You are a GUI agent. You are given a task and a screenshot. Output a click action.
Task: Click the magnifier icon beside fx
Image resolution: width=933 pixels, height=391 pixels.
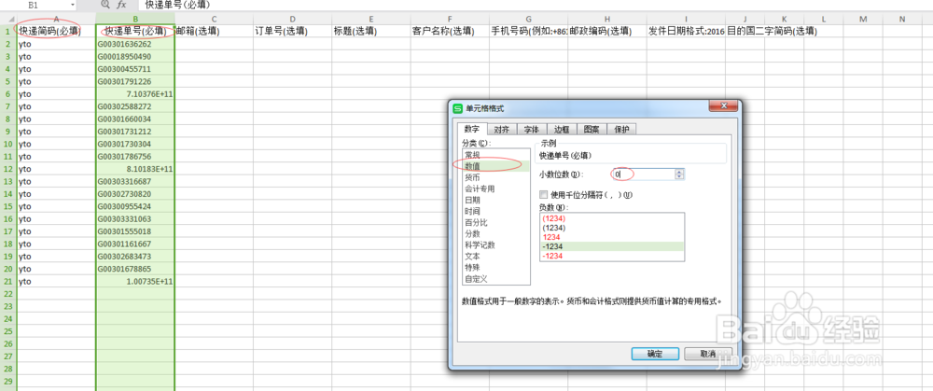pos(105,4)
